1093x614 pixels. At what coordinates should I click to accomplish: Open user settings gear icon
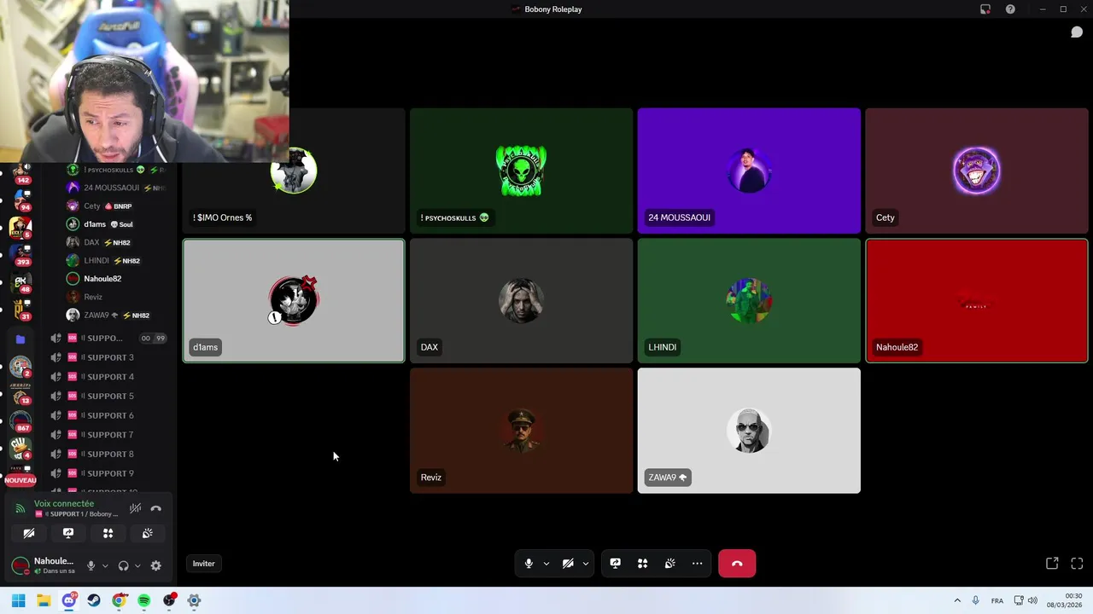click(155, 565)
